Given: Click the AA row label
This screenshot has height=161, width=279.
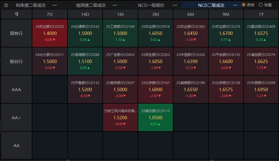Looking at the screenshot, I should pyautogui.click(x=16, y=145).
